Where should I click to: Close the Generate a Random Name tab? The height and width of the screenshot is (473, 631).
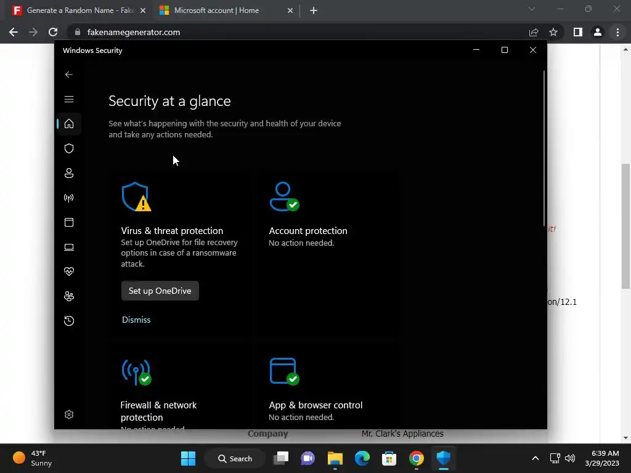point(143,11)
